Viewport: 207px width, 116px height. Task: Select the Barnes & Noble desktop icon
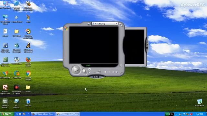coord(5,104)
